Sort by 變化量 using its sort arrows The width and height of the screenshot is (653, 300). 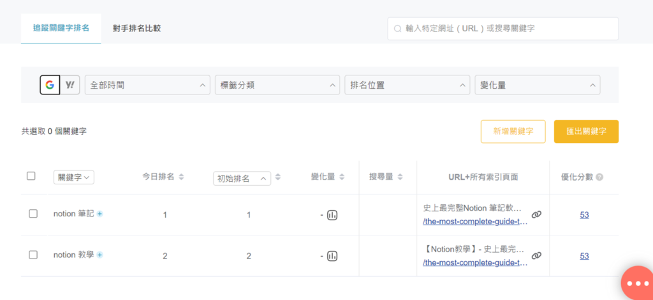[x=342, y=177]
